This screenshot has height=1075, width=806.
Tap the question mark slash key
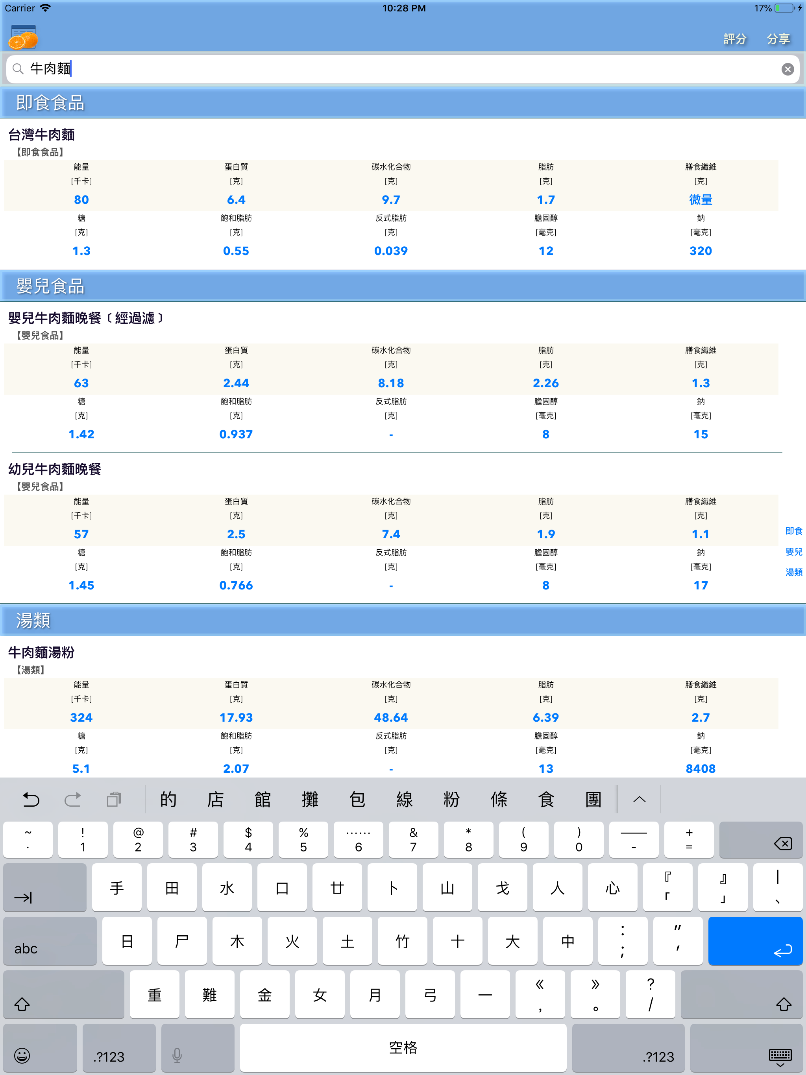point(651,994)
